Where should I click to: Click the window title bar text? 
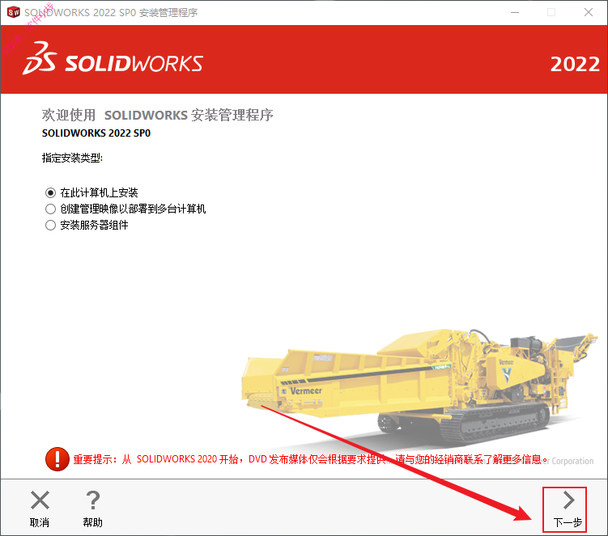click(x=111, y=13)
